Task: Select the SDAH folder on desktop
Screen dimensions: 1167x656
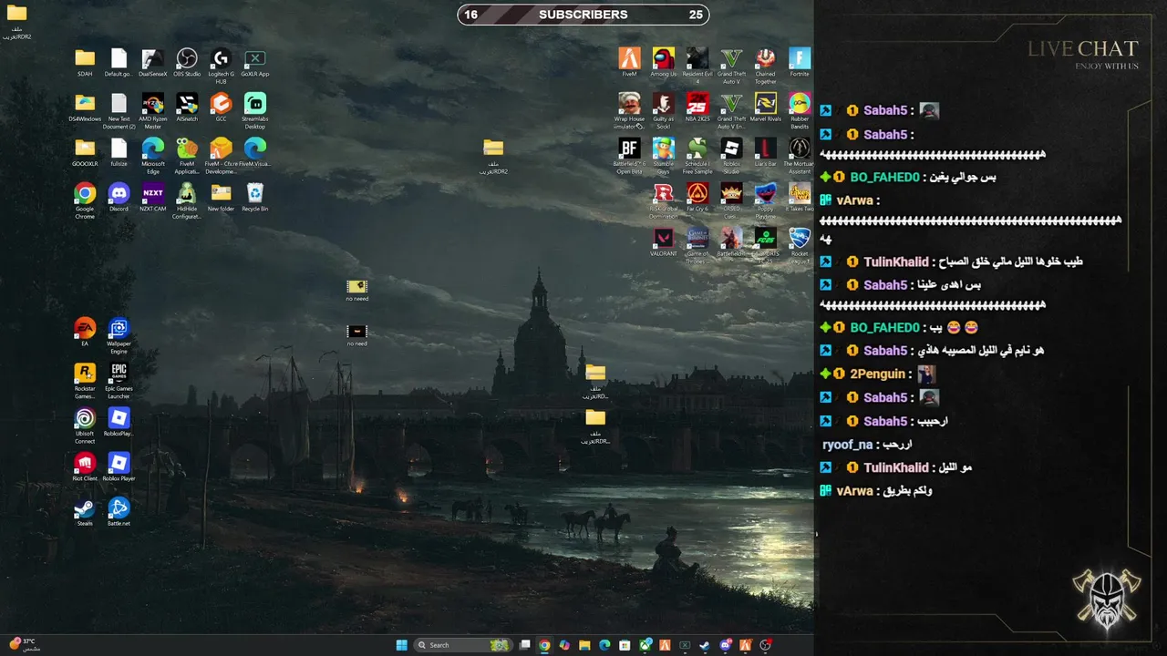Action: point(85,63)
